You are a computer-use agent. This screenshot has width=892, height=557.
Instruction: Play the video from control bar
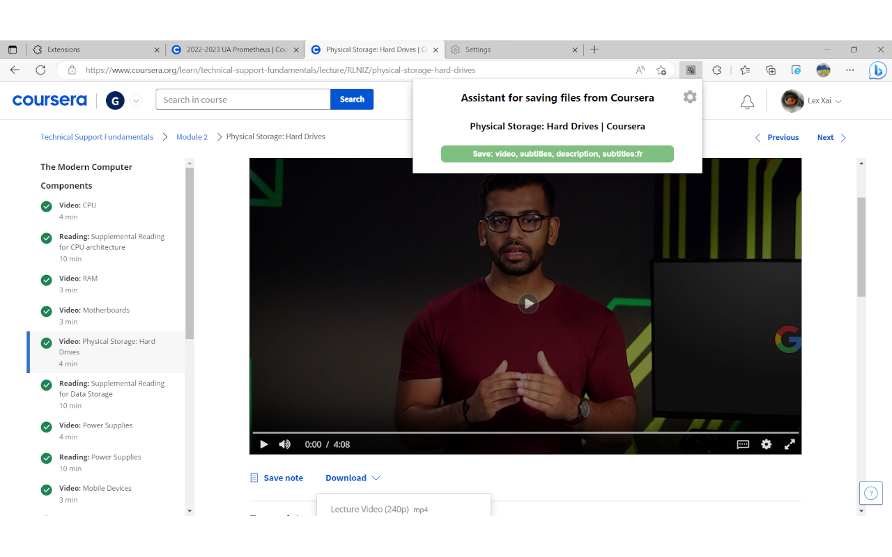click(x=264, y=444)
